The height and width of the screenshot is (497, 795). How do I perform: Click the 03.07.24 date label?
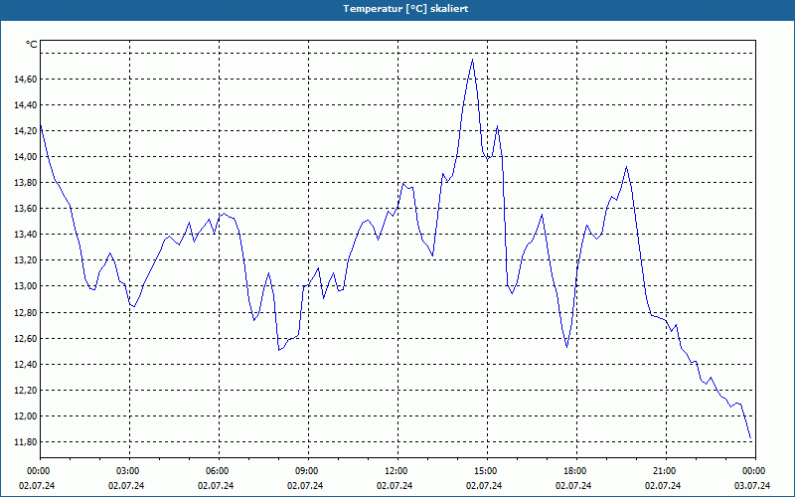pos(752,485)
